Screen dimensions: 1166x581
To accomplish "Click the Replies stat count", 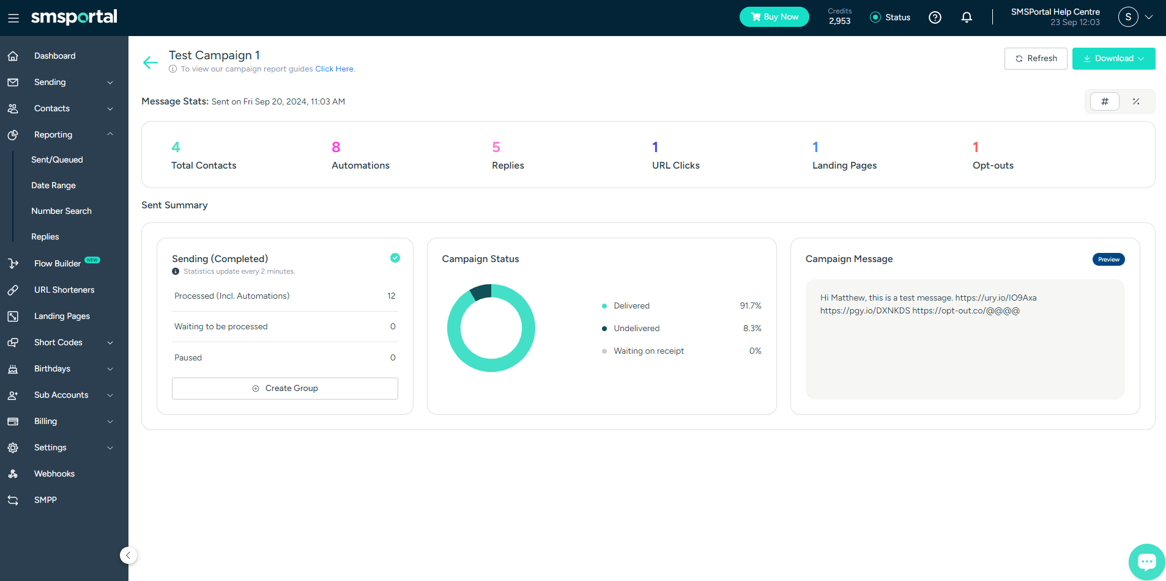I will pyautogui.click(x=496, y=147).
